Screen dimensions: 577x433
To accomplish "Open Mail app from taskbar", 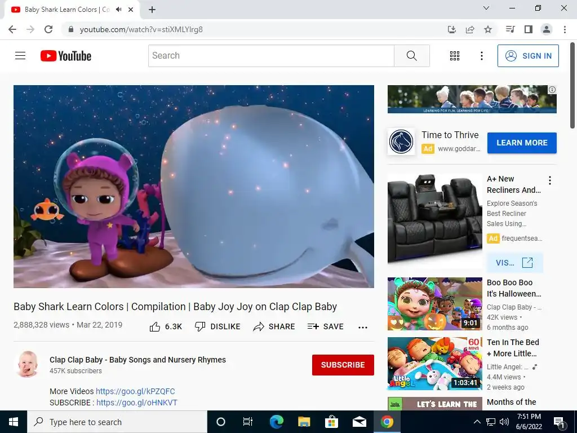I will 359,422.
